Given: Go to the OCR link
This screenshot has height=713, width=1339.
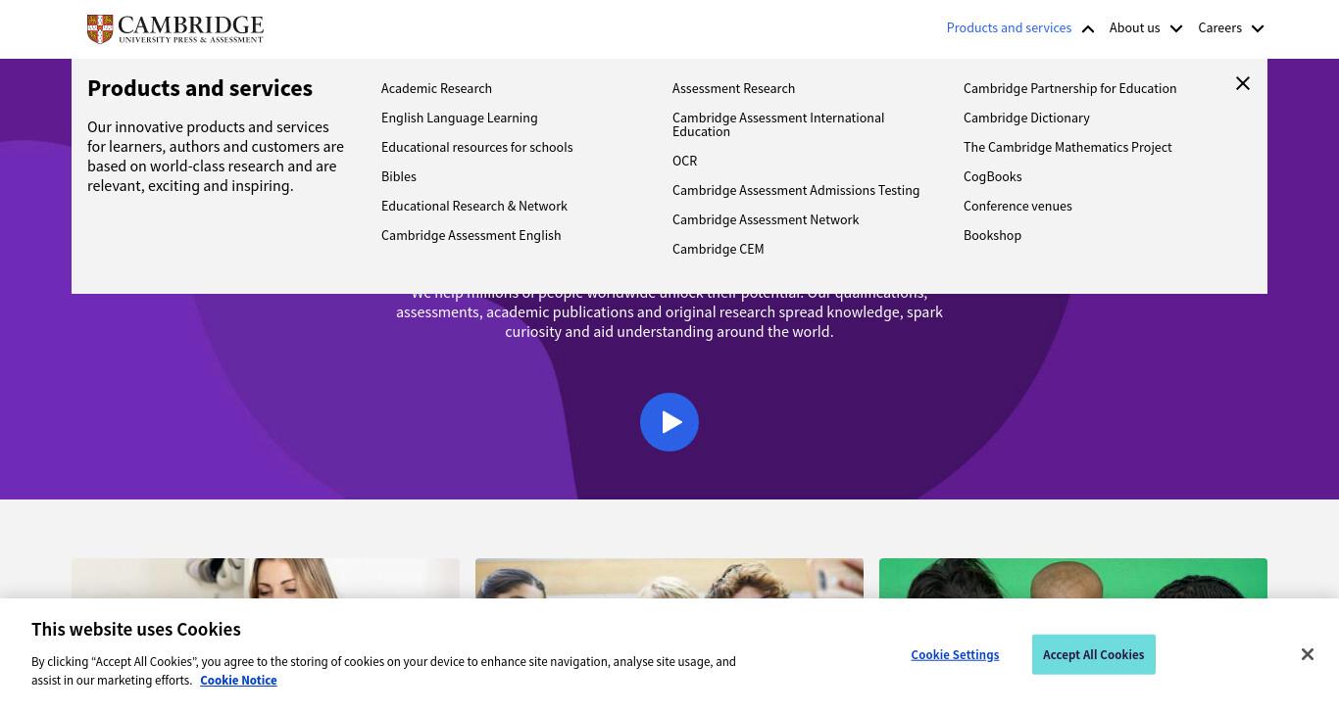Looking at the screenshot, I should tap(684, 161).
